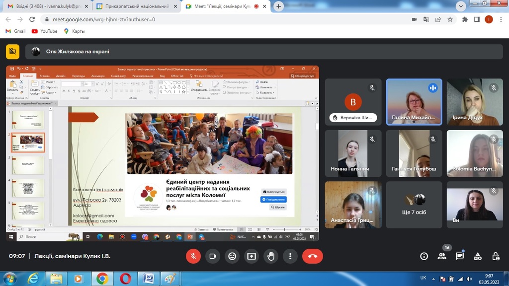The image size is (509, 286).
Task: Open the meeting details info icon
Action: click(x=424, y=256)
